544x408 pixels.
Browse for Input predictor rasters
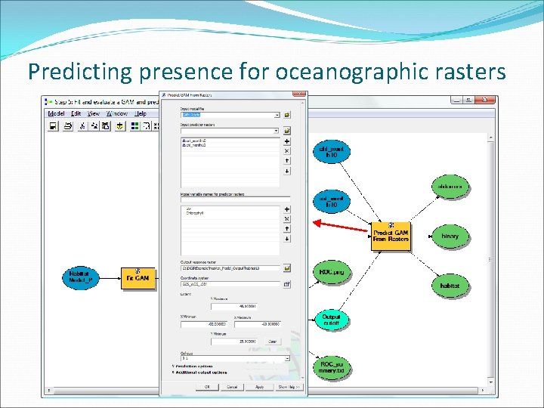(x=287, y=131)
